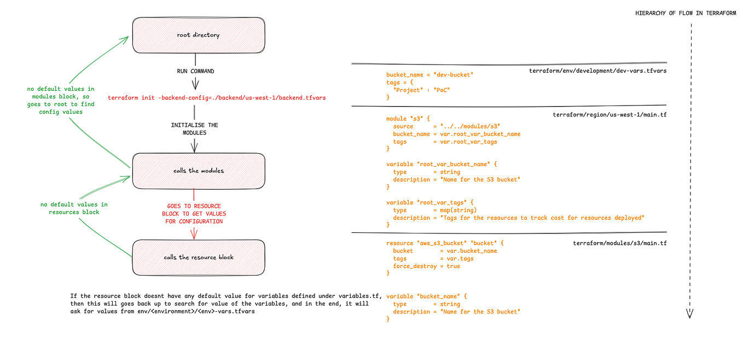Click the terraform init backend-config command text
Screen dimensions: 743x339
point(217,98)
